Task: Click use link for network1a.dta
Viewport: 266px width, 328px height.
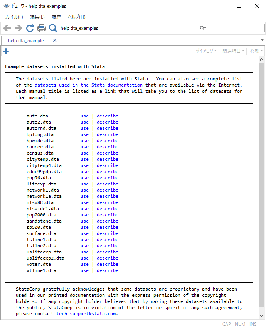Action: click(x=84, y=196)
